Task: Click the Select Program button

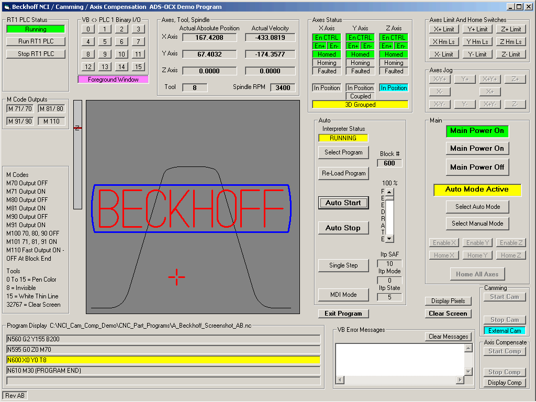Action: coord(343,152)
